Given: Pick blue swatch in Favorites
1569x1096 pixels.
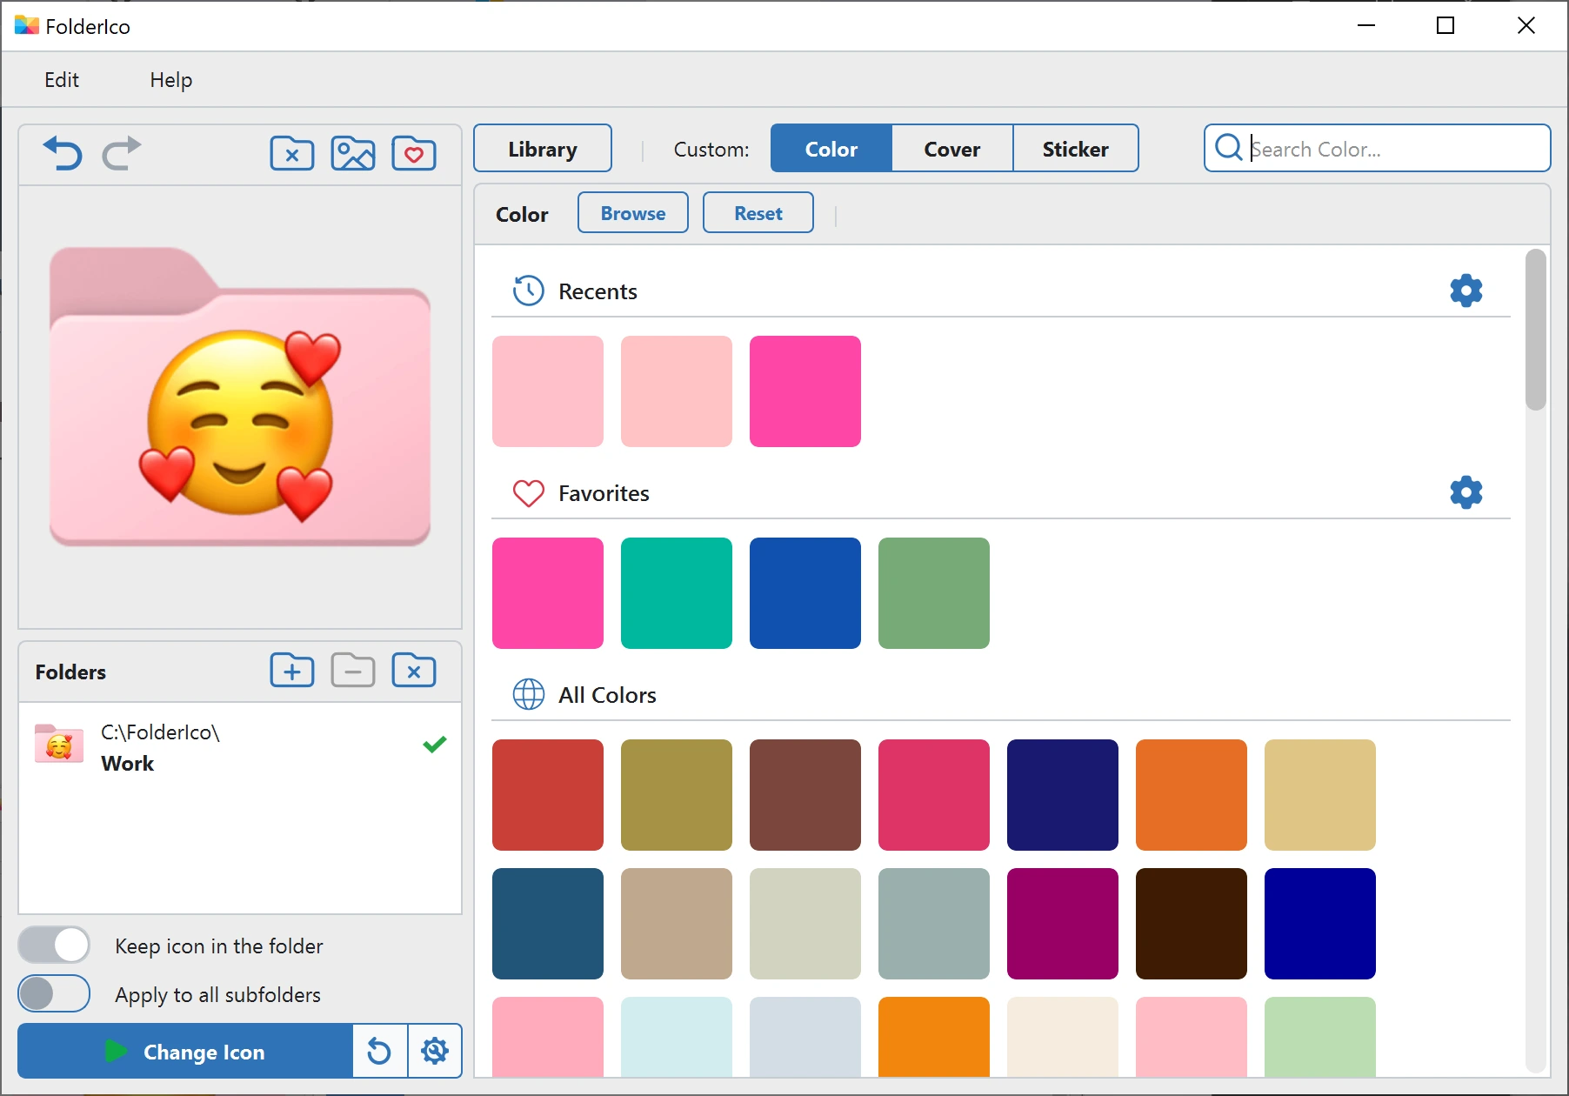Looking at the screenshot, I should click(x=805, y=593).
